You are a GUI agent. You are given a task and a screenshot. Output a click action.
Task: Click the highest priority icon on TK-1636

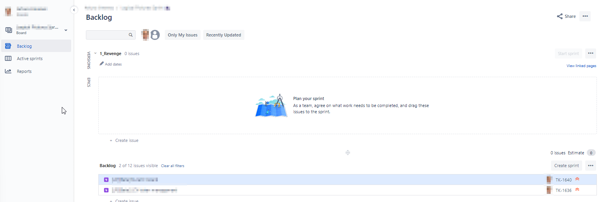click(577, 190)
